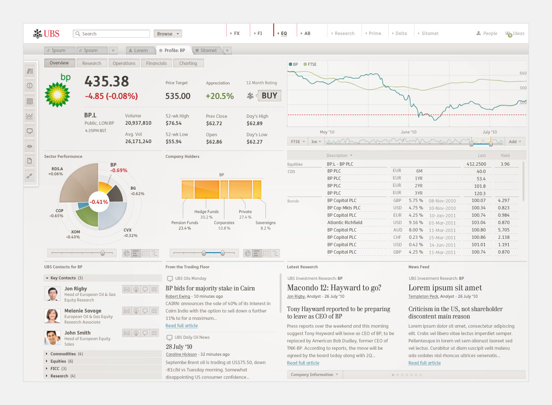The width and height of the screenshot is (552, 405).
Task: Open the books library icon in left sidebar
Action: [30, 71]
